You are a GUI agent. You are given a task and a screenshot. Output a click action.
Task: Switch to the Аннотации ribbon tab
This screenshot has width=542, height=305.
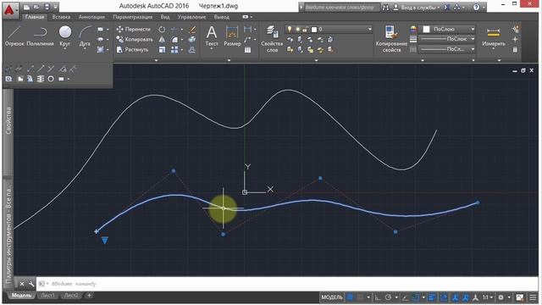91,17
